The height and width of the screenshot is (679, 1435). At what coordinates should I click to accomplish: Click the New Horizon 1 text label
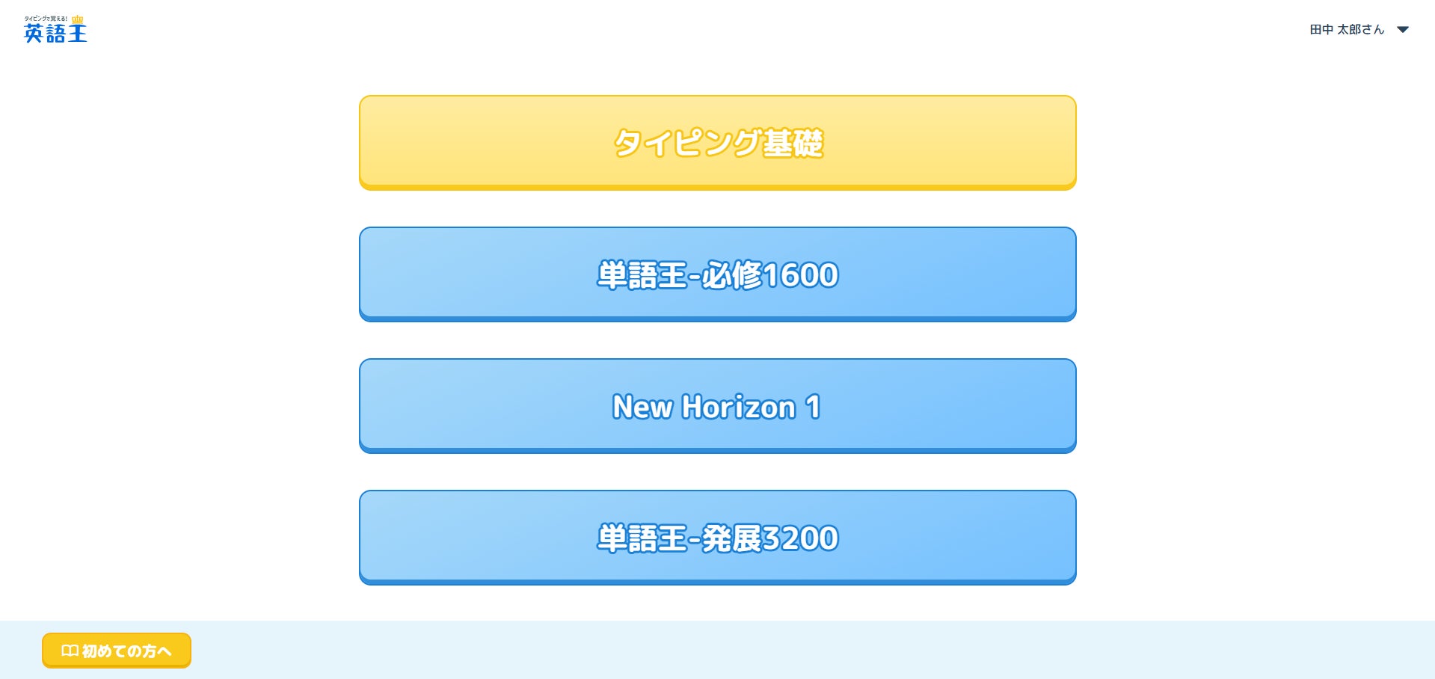click(x=716, y=407)
